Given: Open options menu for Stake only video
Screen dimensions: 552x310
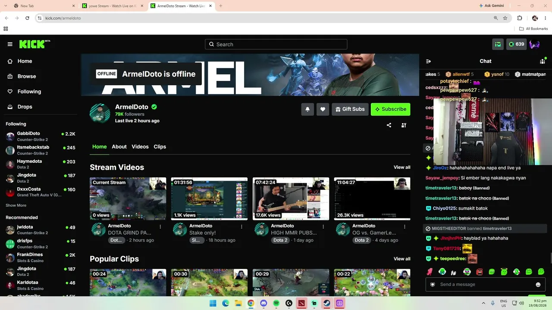Looking at the screenshot, I should [242, 226].
